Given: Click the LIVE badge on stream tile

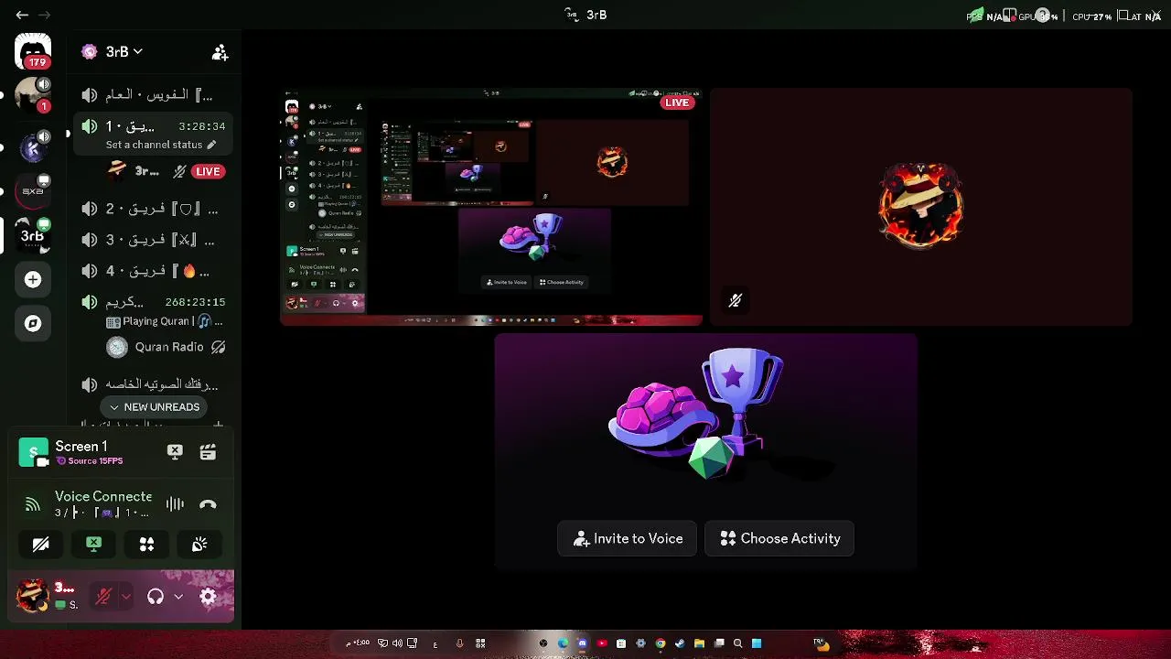Looking at the screenshot, I should point(677,103).
